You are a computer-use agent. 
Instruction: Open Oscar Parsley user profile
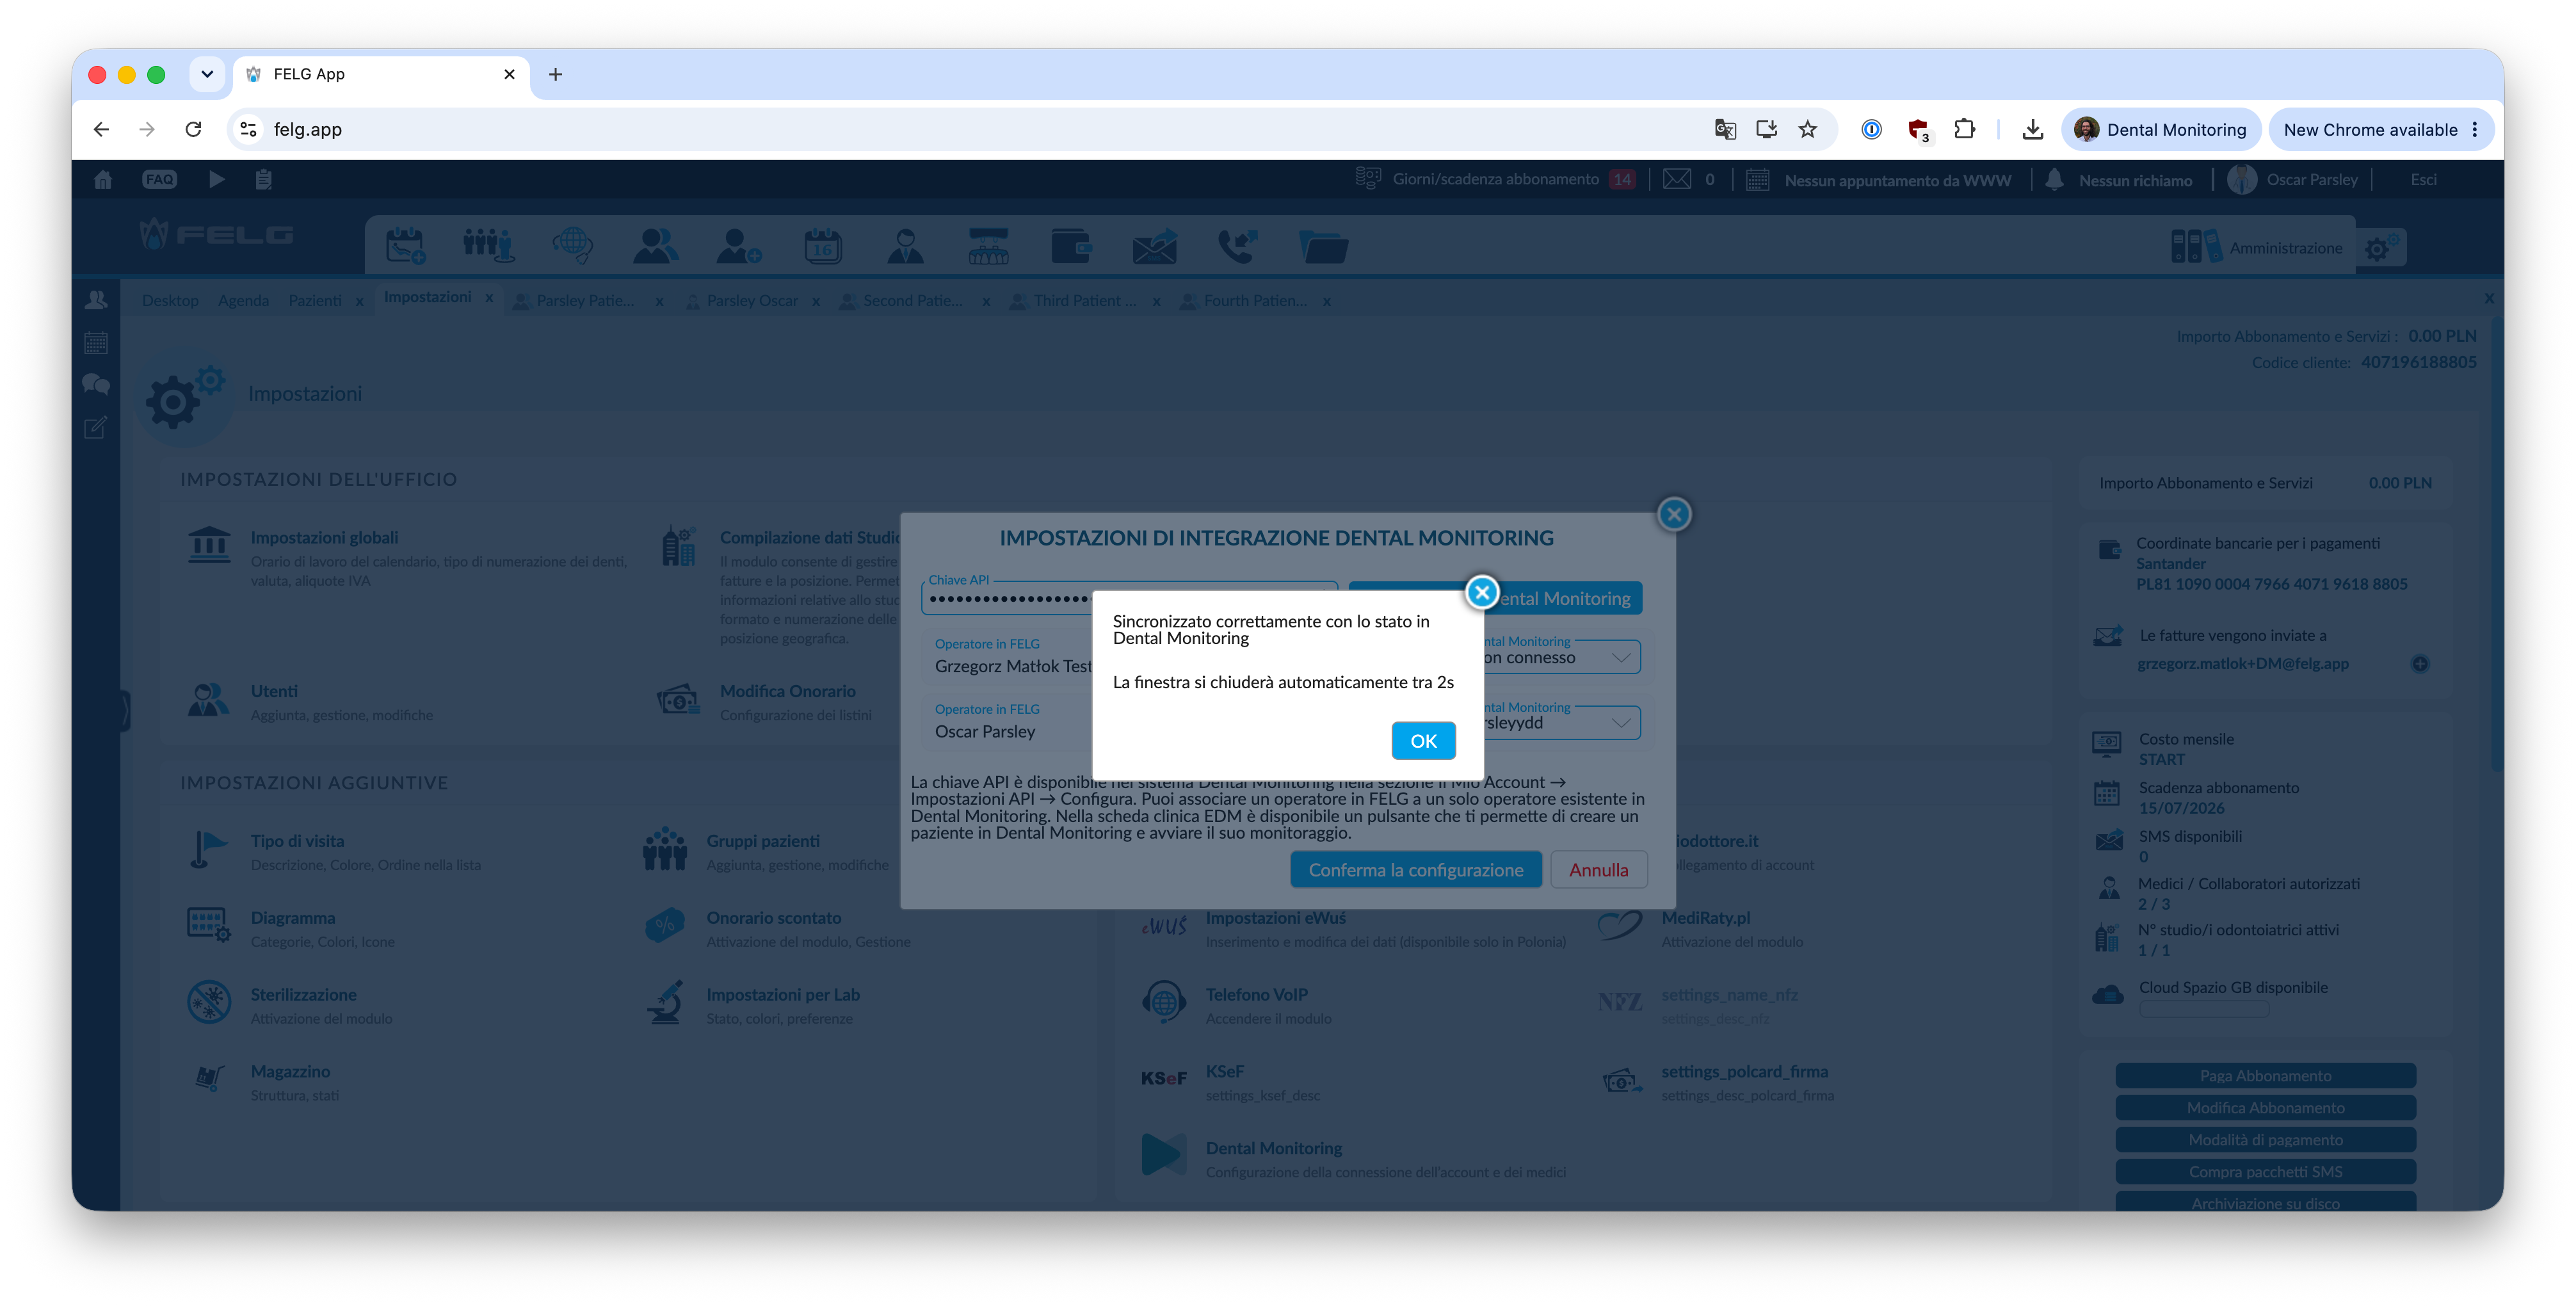[2292, 180]
